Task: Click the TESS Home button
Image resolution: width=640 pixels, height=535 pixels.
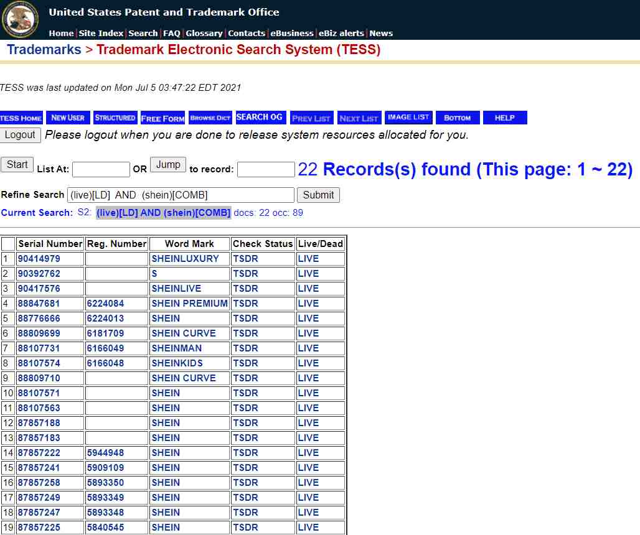Action: pos(21,118)
